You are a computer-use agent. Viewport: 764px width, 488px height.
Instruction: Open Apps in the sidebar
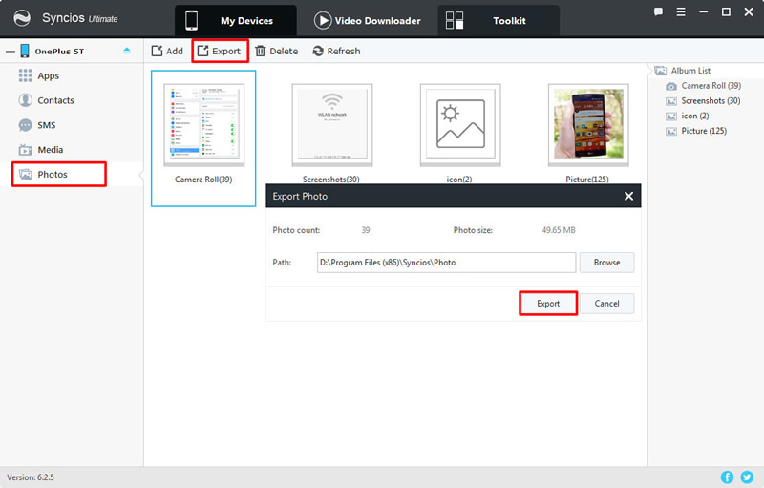tap(49, 76)
